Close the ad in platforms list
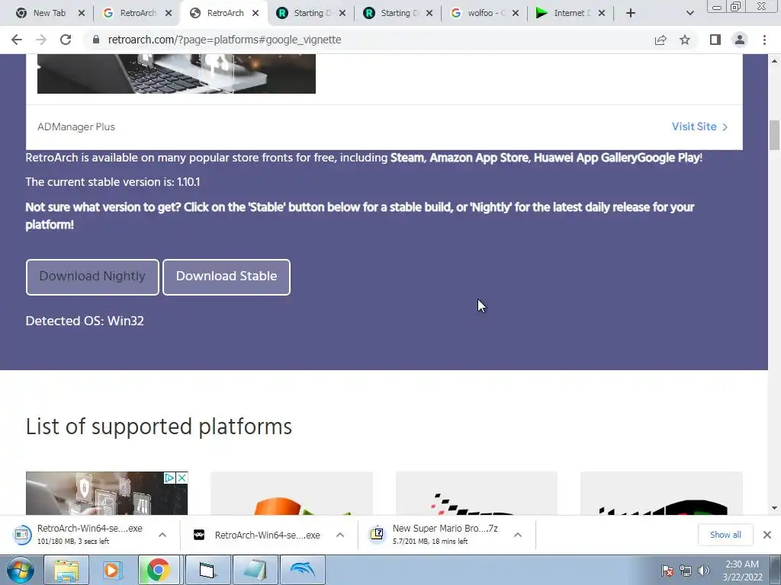 click(182, 478)
